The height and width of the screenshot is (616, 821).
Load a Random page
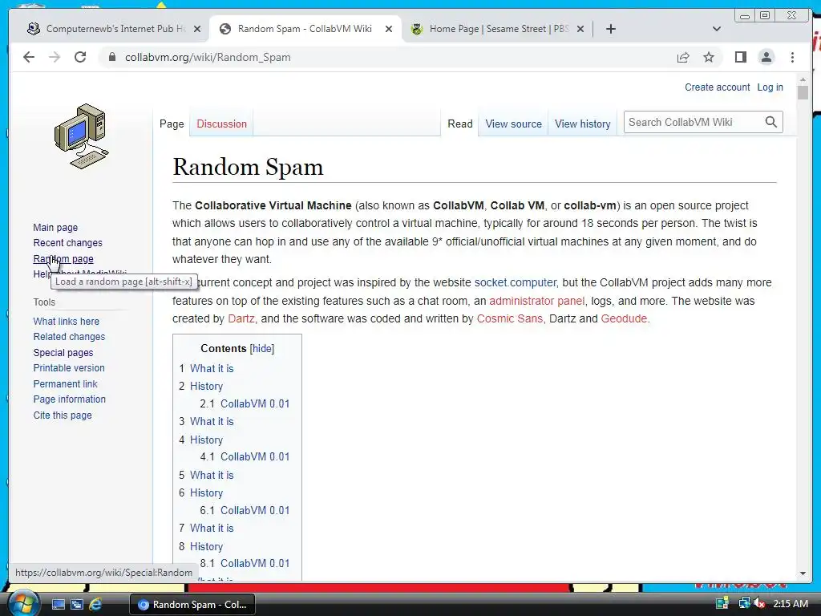point(63,259)
